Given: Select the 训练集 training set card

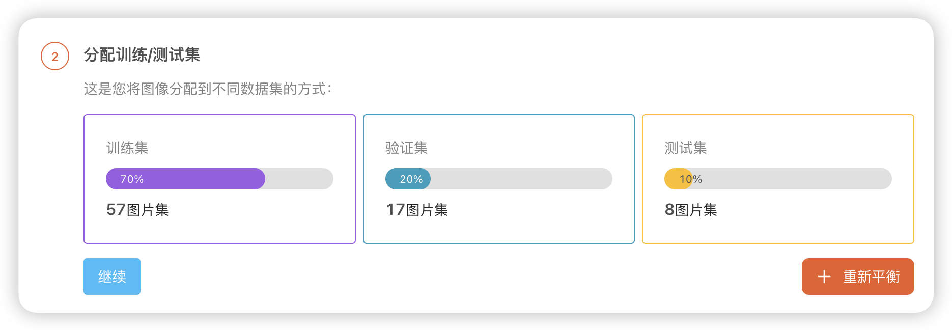Looking at the screenshot, I should pos(219,179).
